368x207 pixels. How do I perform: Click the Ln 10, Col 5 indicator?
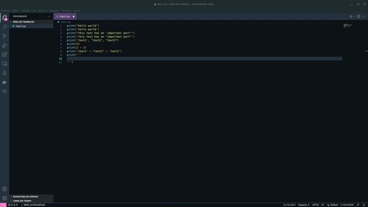289,205
